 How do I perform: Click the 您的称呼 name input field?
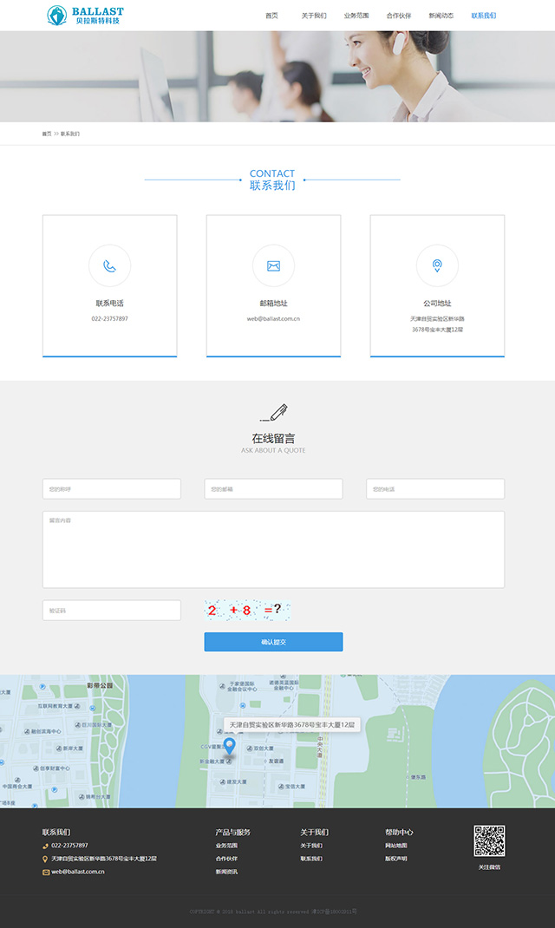112,489
